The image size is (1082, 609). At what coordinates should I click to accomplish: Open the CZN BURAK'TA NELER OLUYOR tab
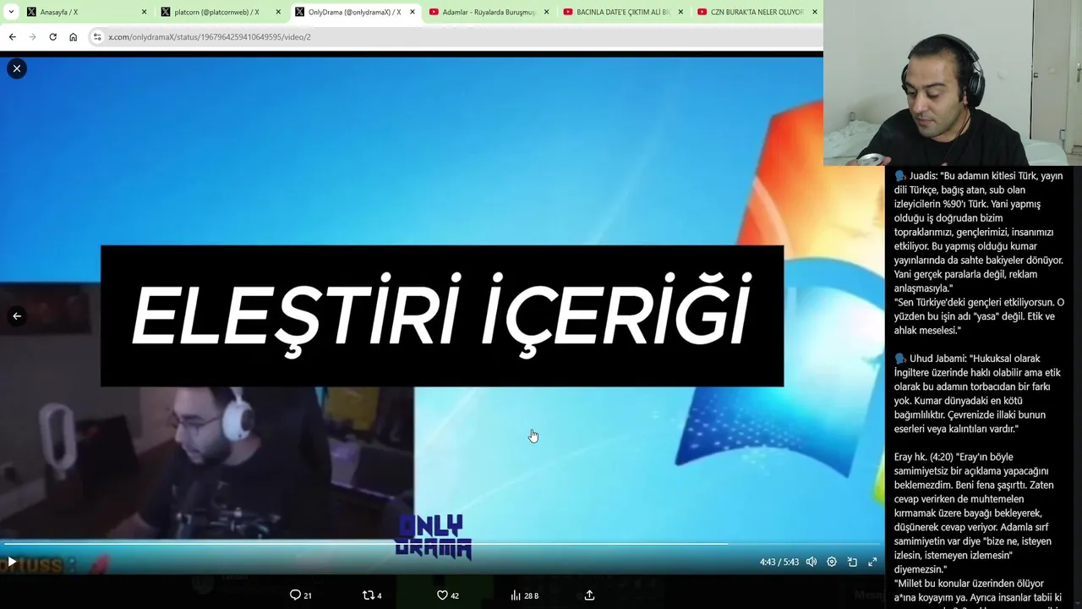click(x=757, y=12)
